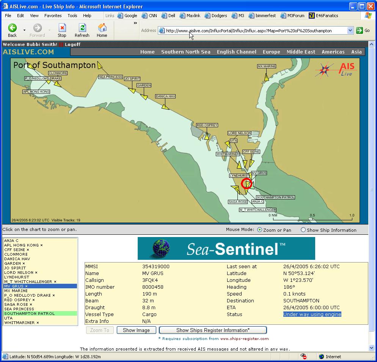Click the Stop page icon
Screen dimensions: 377x362
coord(62,28)
